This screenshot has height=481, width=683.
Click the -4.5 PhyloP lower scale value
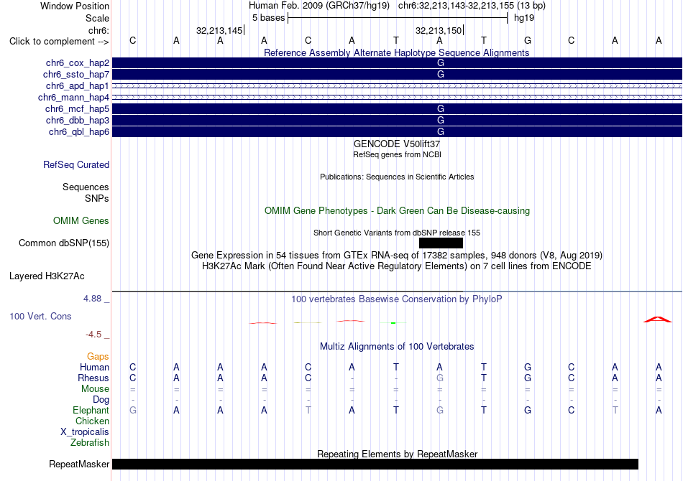93,335
